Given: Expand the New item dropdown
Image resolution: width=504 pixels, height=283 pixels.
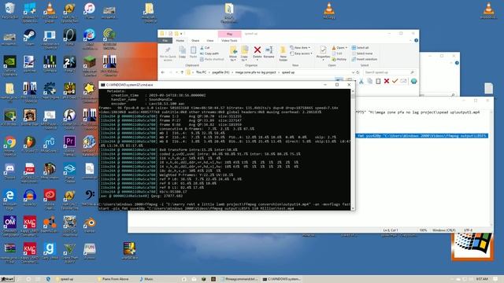Looking at the screenshot, I should pyautogui.click(x=300, y=47).
